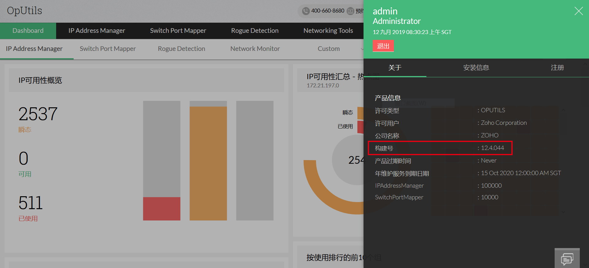Select the Network Monitor sub-tab
This screenshot has height=268, width=589.
(x=255, y=49)
